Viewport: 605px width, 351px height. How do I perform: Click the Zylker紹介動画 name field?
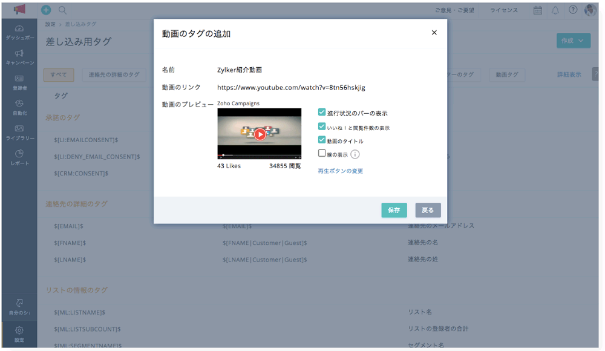[240, 70]
